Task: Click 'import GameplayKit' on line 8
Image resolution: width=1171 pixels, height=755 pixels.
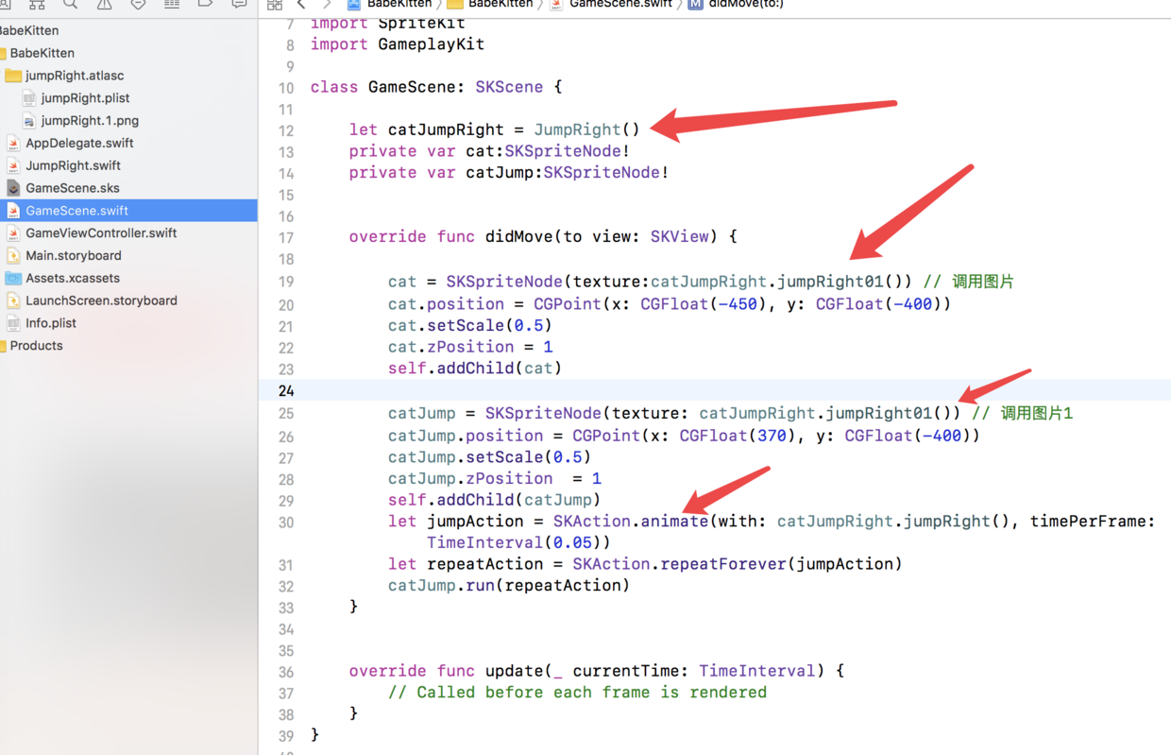Action: coord(398,44)
